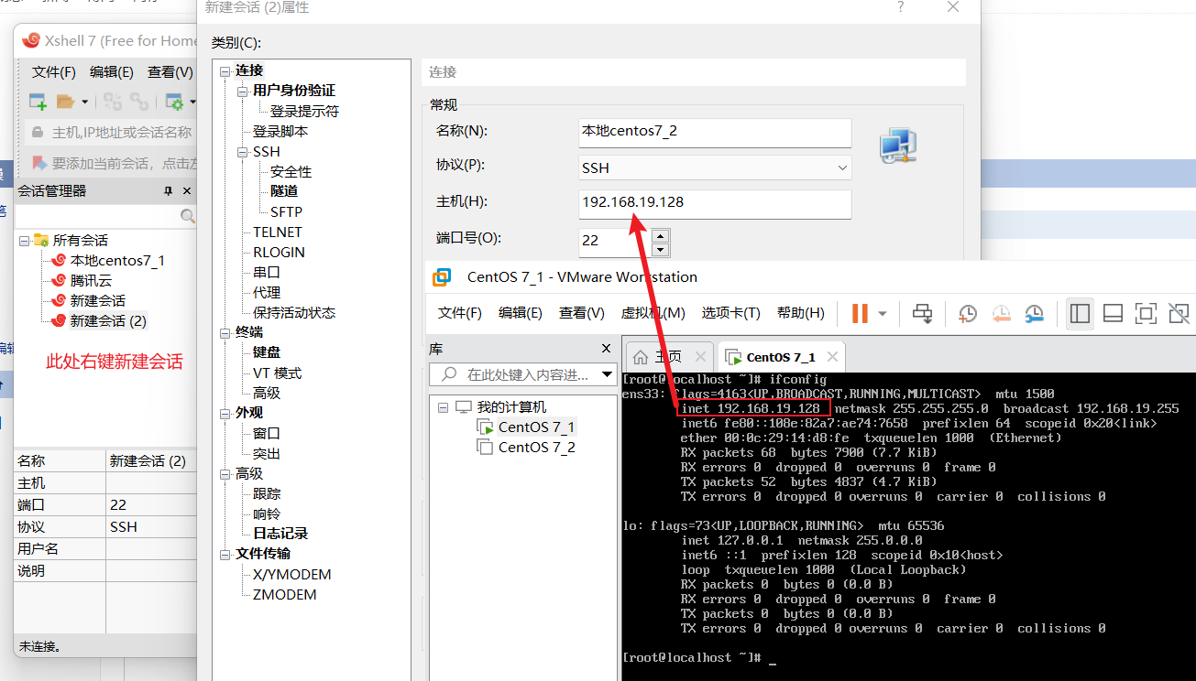Collapse the 所有会话 tree node

25,241
